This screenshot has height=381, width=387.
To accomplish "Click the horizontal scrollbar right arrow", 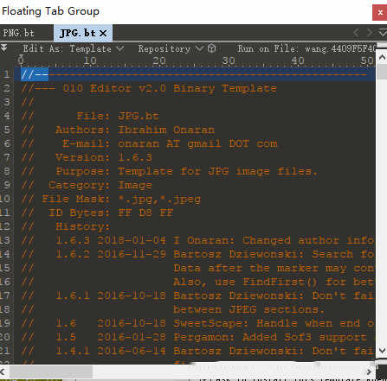I will [369, 371].
